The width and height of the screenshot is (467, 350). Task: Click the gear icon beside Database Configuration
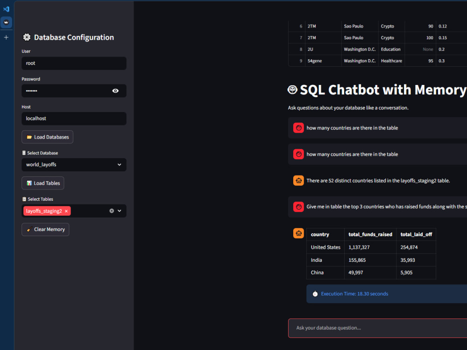click(27, 37)
